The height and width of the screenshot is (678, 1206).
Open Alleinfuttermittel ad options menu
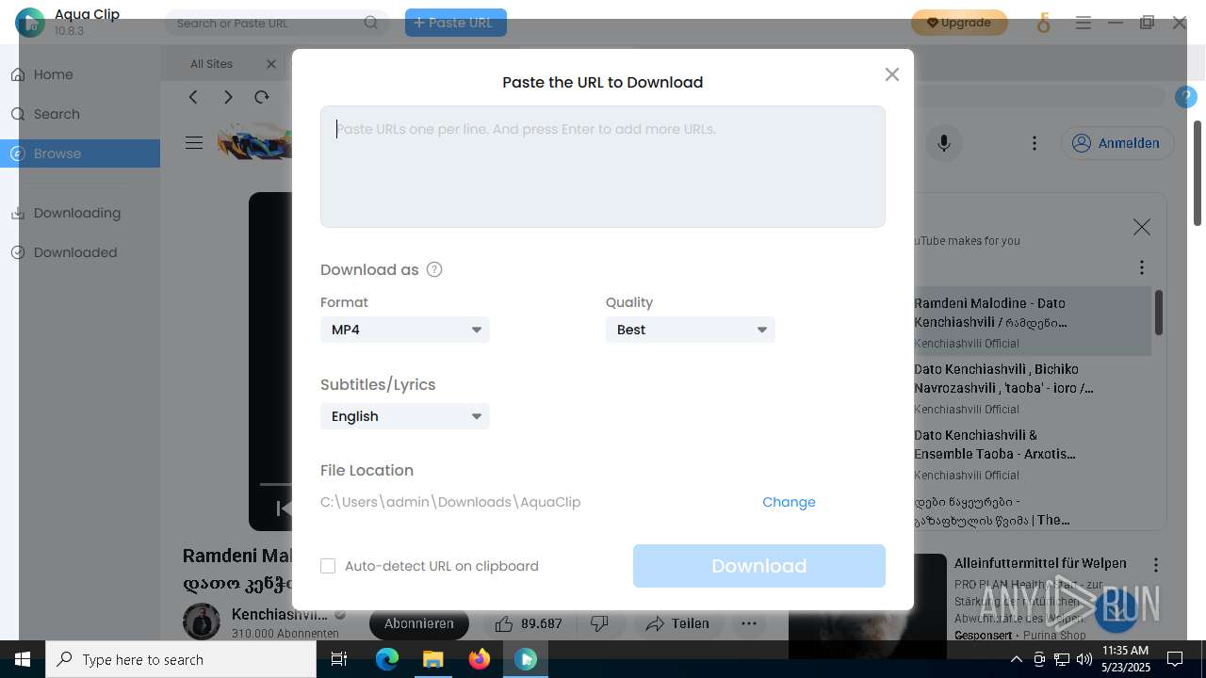(x=1156, y=565)
